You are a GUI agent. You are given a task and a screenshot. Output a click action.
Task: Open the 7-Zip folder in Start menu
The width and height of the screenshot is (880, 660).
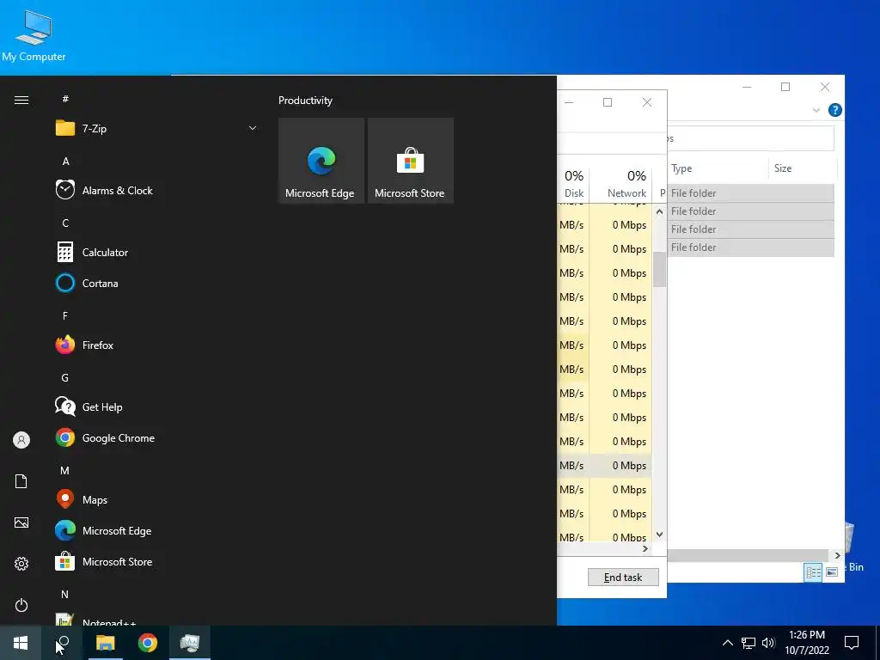156,129
